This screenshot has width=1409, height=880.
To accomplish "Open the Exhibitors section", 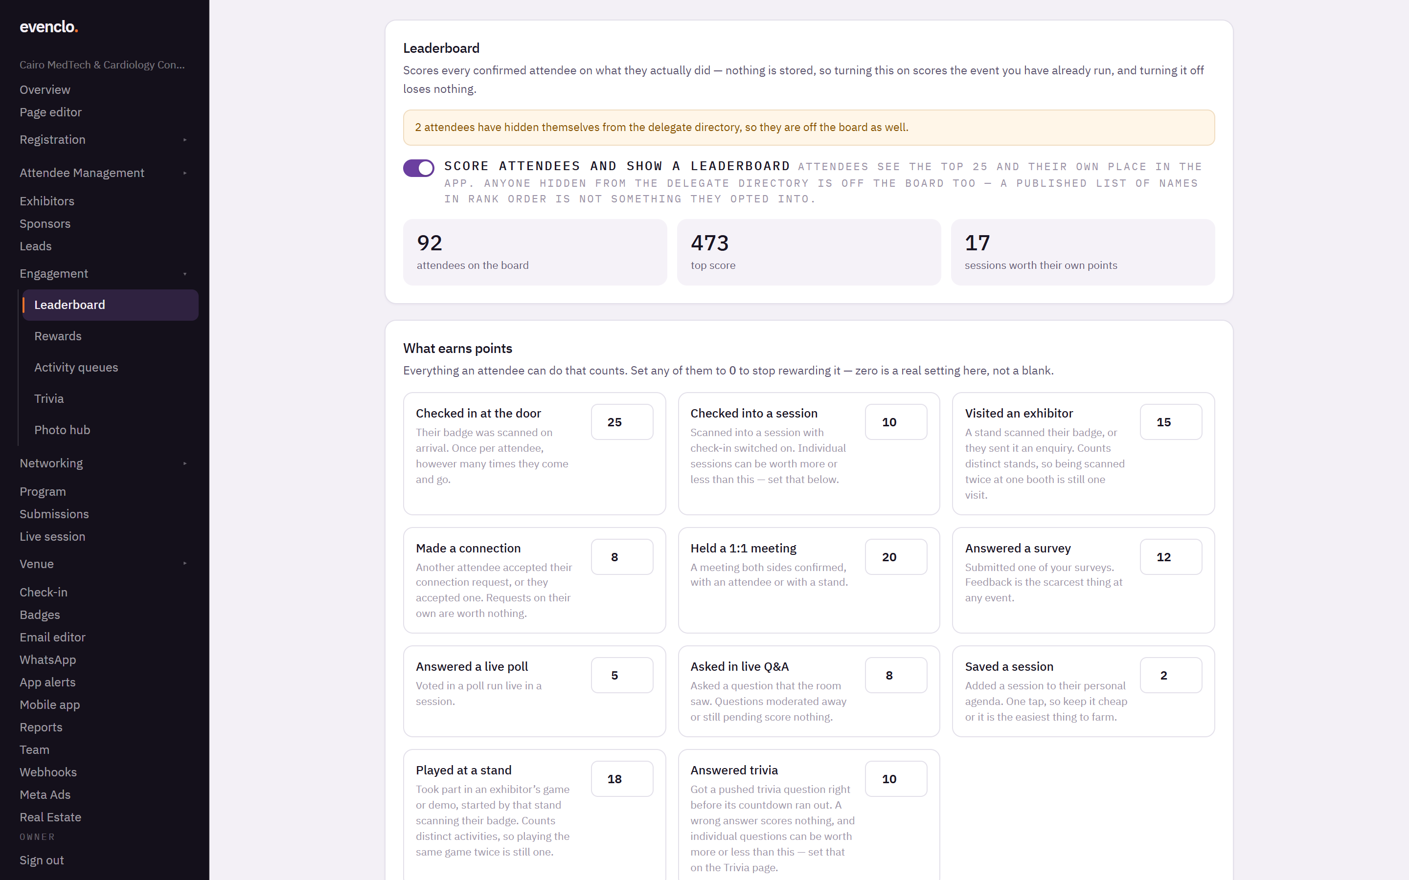I will click(x=47, y=201).
